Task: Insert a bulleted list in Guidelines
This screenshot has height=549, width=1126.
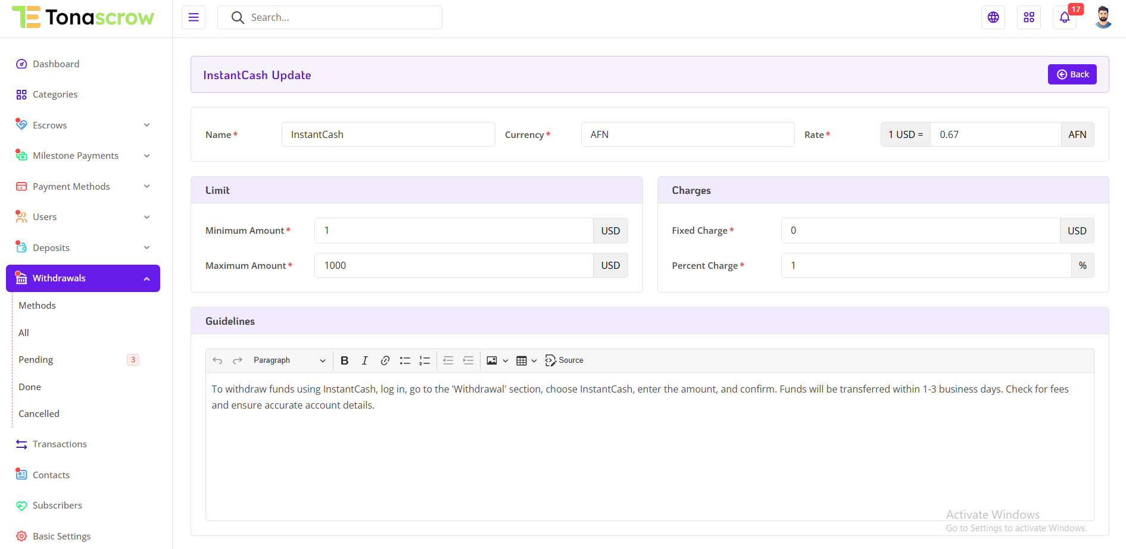Action: tap(405, 360)
